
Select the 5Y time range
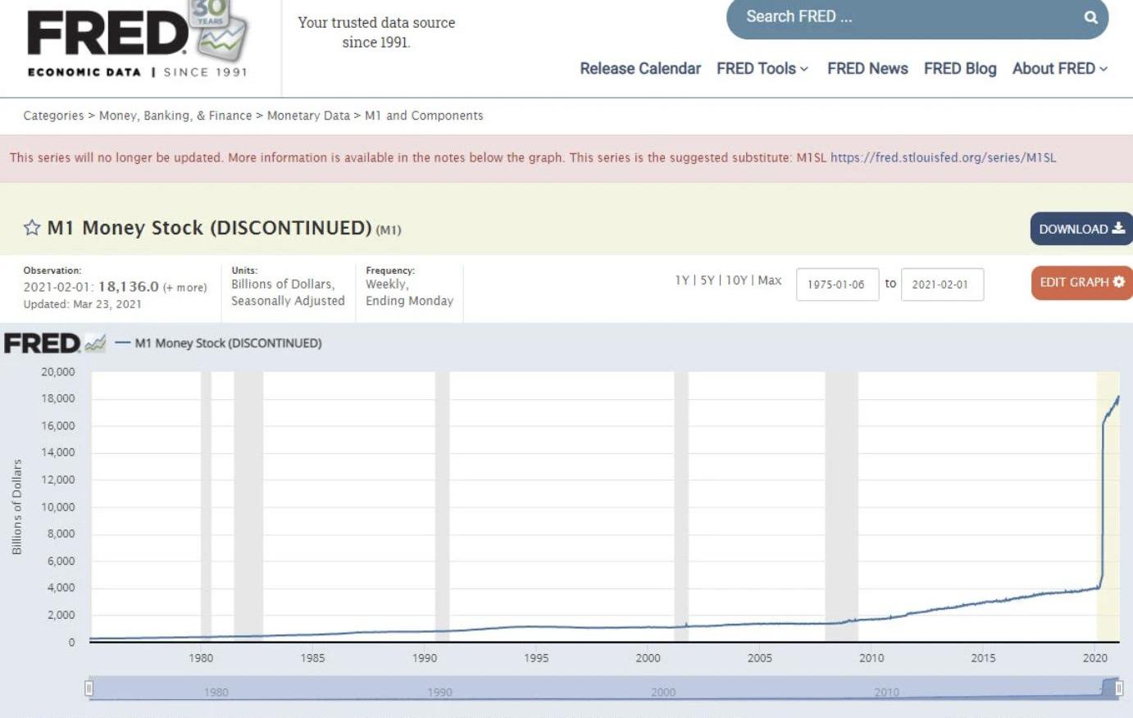pyautogui.click(x=707, y=280)
